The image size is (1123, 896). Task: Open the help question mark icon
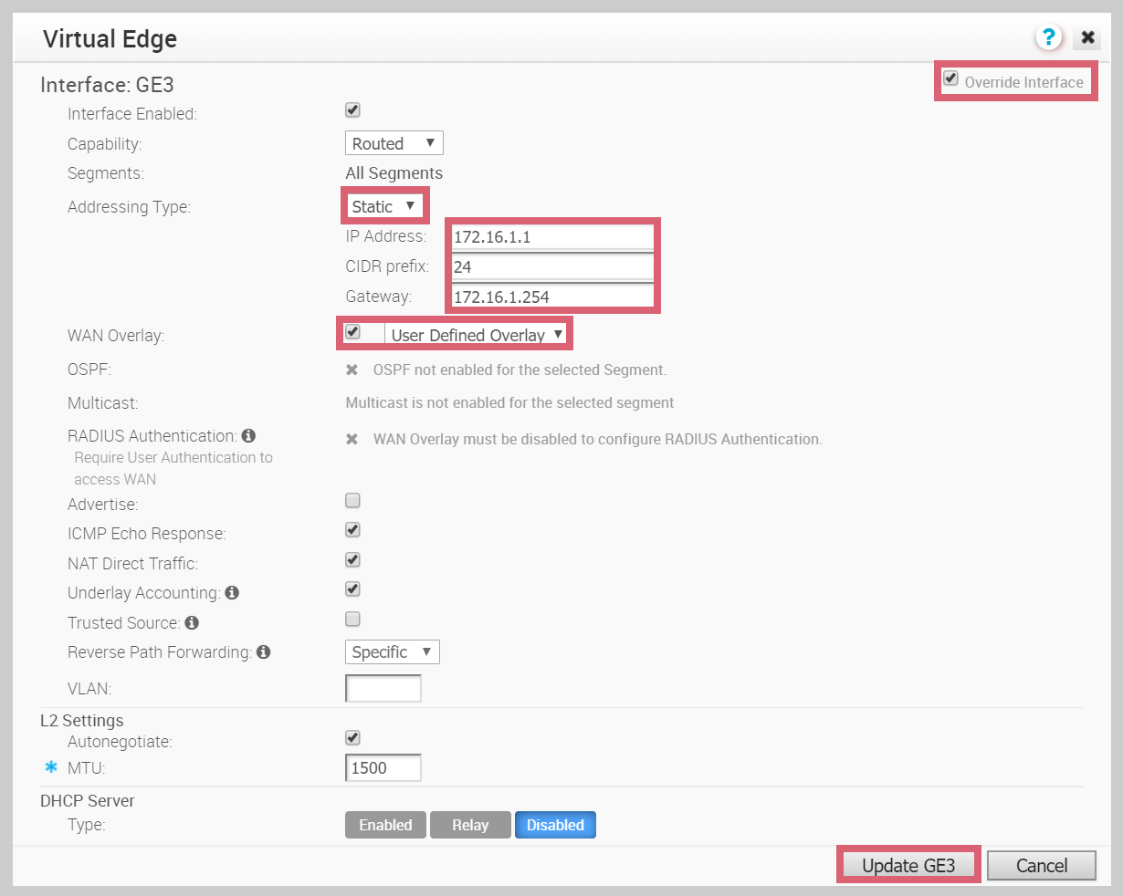(1049, 37)
